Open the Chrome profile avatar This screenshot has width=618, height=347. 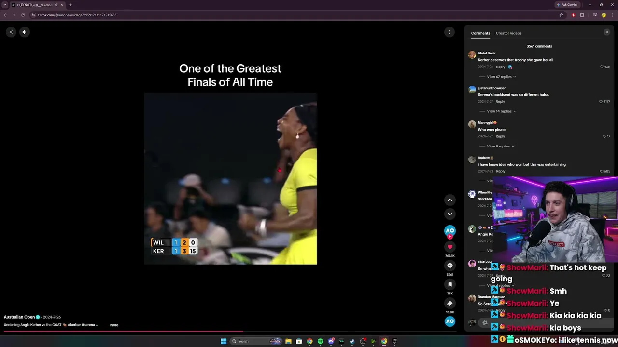pyautogui.click(x=604, y=15)
